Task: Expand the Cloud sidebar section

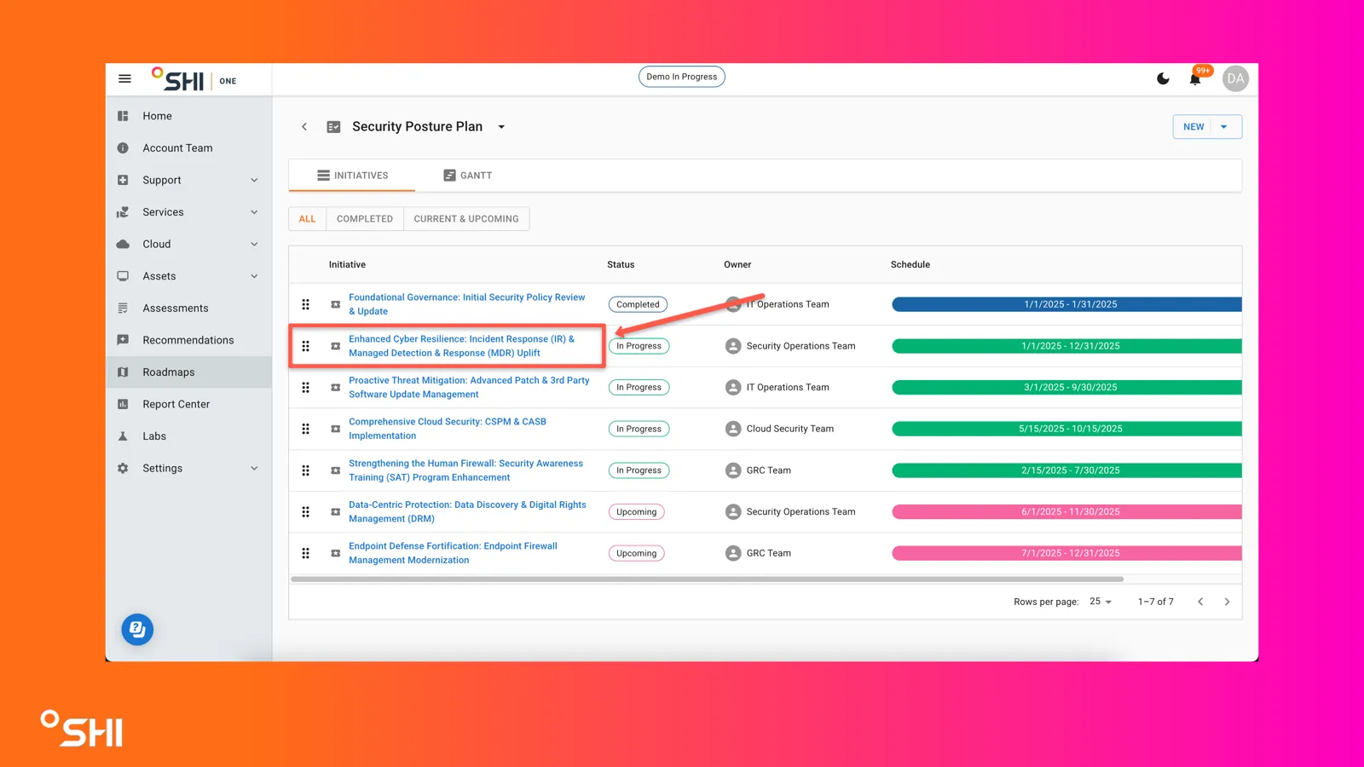Action: (x=254, y=244)
